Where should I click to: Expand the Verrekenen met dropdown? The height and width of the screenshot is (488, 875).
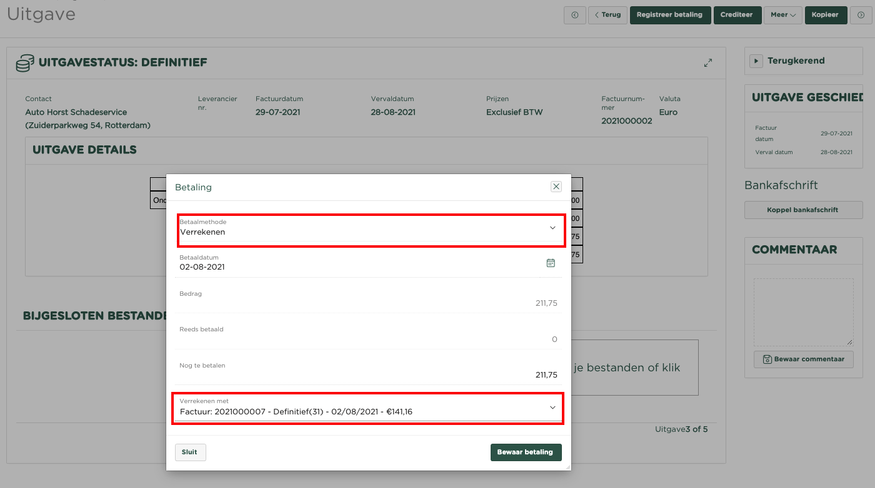pyautogui.click(x=369, y=408)
